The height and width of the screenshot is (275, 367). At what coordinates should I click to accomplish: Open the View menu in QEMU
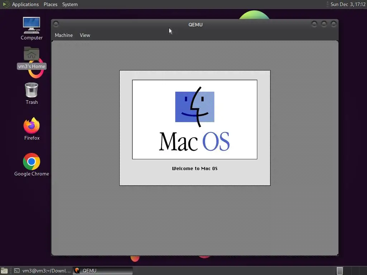coord(85,35)
